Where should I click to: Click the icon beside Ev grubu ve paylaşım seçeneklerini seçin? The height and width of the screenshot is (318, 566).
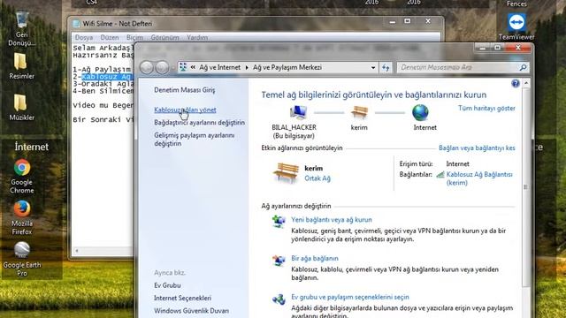click(x=279, y=299)
